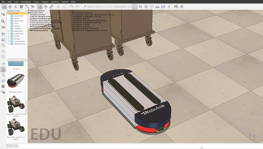Select the people folder in tree

pos(17,26)
